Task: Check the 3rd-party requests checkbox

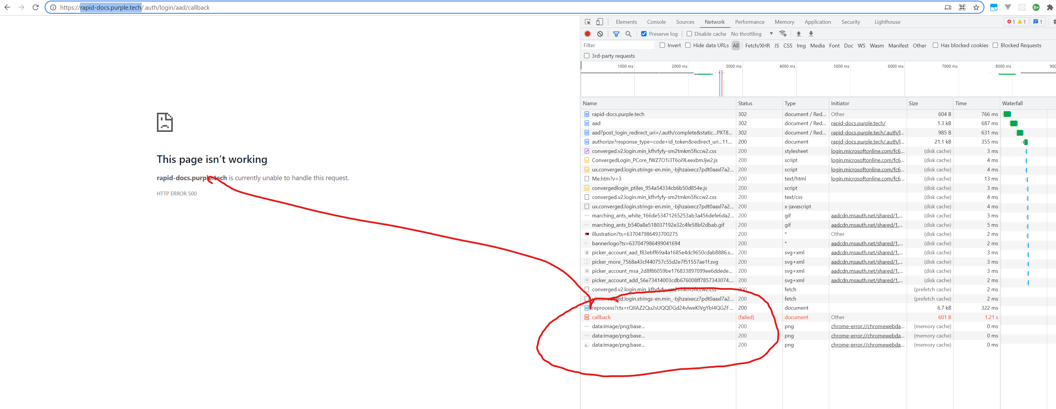Action: (x=587, y=56)
